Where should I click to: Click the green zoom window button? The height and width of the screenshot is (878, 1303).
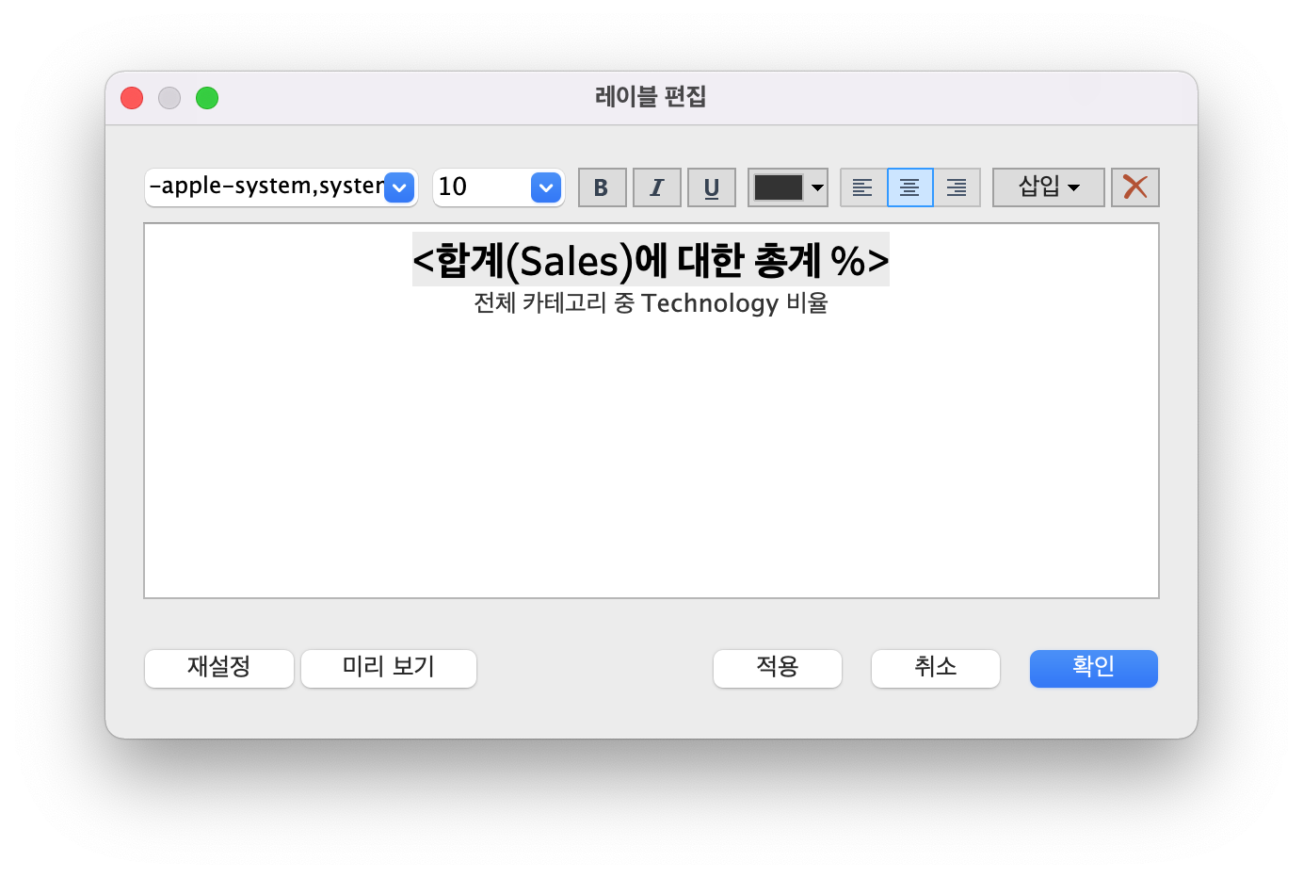tap(207, 98)
